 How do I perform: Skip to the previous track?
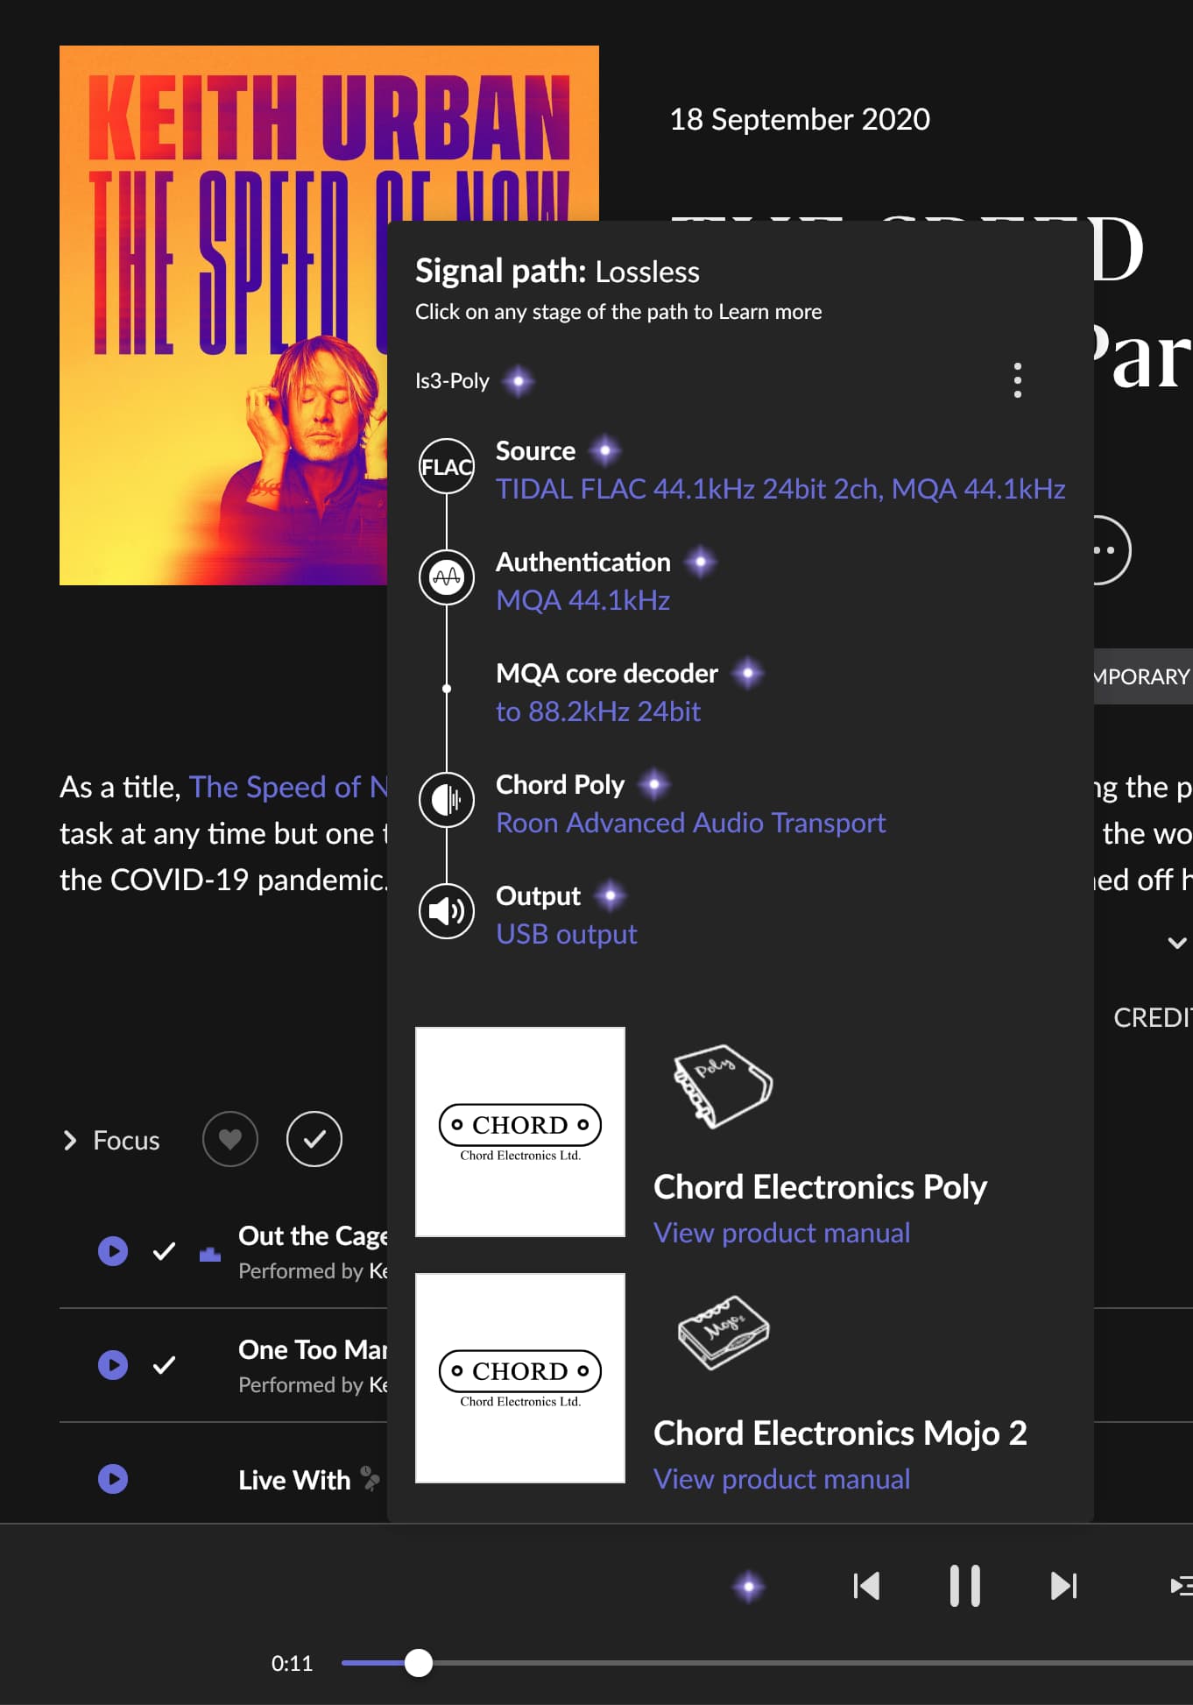[x=866, y=1586]
